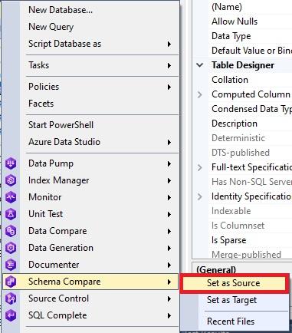The width and height of the screenshot is (292, 333).
Task: Click the Source Control branch icon
Action: pyautogui.click(x=11, y=298)
